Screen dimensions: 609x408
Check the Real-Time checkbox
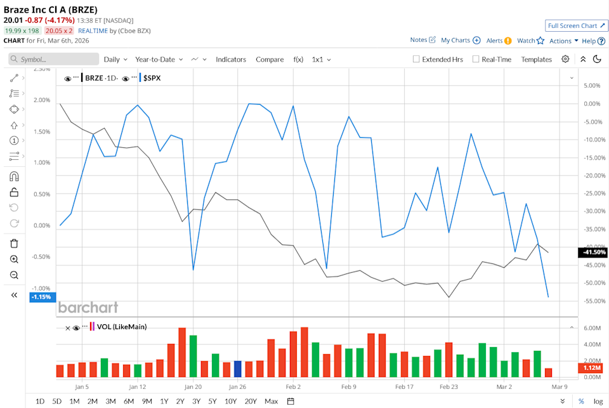coord(476,59)
